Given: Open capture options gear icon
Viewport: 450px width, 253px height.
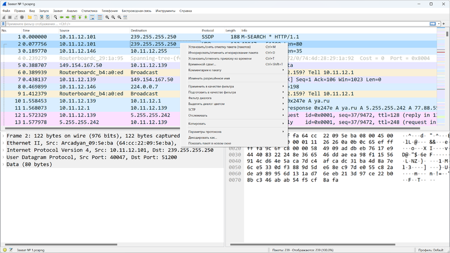Looking at the screenshot, I should [22, 17].
